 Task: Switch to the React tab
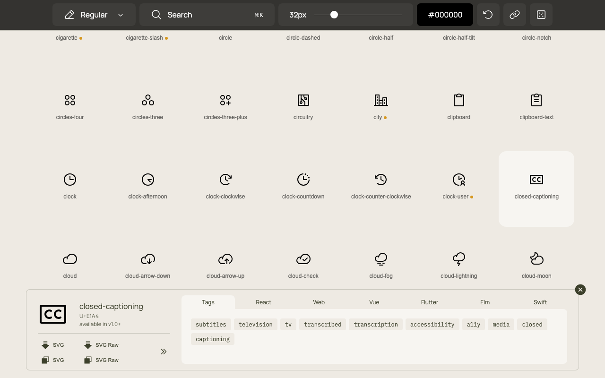click(x=264, y=302)
